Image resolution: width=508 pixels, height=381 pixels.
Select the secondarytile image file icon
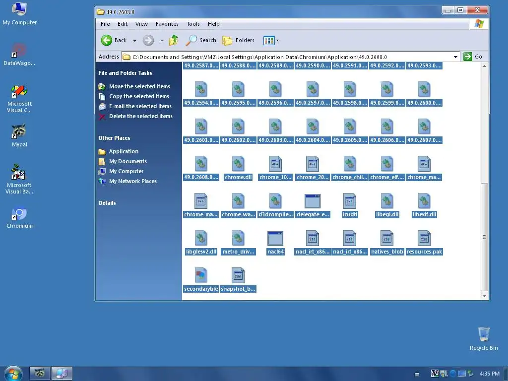coord(201,275)
